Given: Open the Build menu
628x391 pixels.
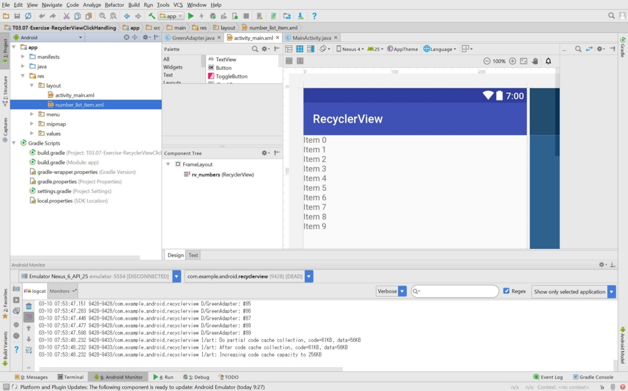Looking at the screenshot, I should tap(134, 5).
